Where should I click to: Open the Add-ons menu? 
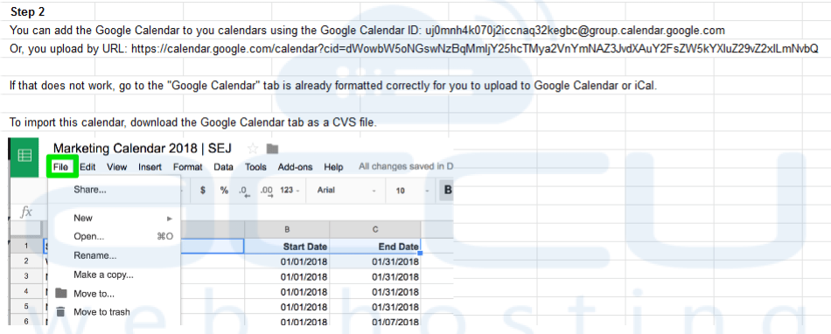click(295, 167)
